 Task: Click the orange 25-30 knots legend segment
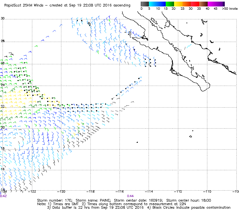pos(187,4)
